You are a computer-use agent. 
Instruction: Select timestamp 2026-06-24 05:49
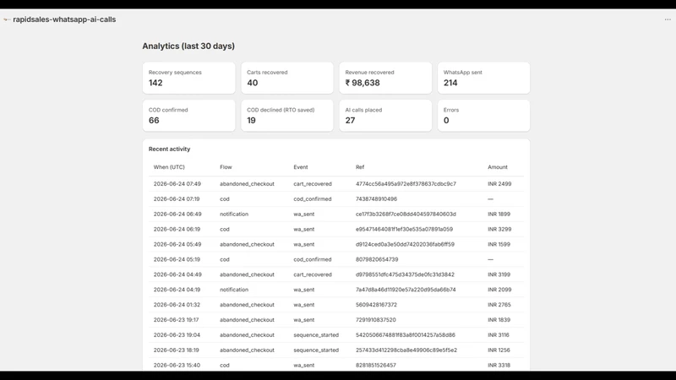tap(177, 244)
